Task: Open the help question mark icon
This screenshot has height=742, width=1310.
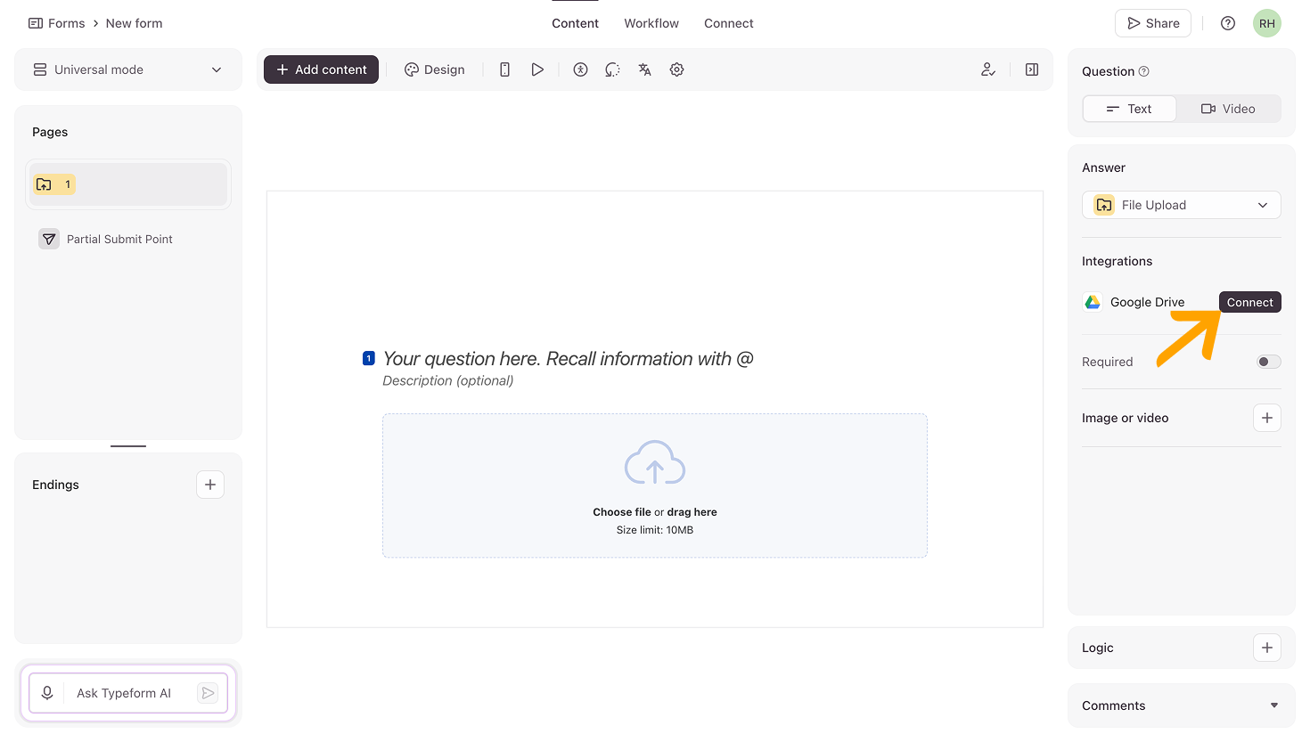Action: 1228,23
